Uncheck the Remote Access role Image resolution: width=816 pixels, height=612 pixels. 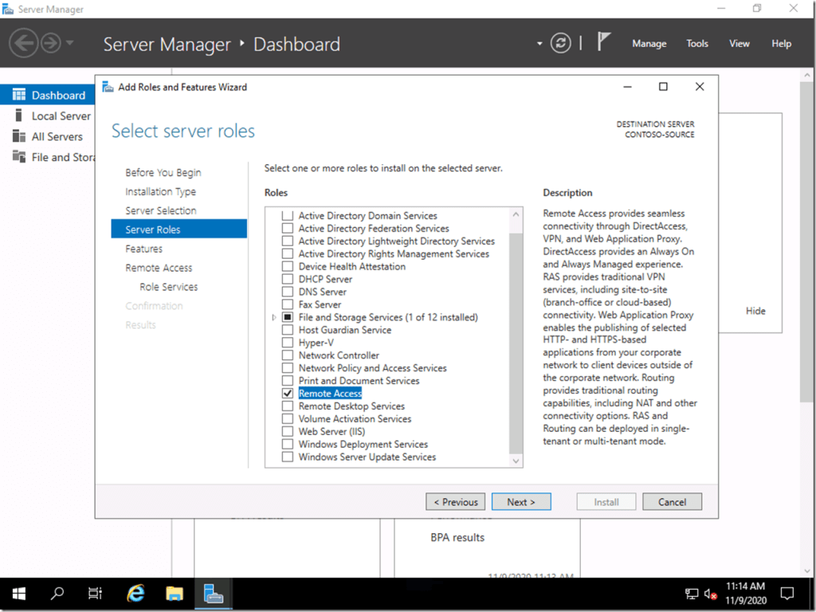288,393
